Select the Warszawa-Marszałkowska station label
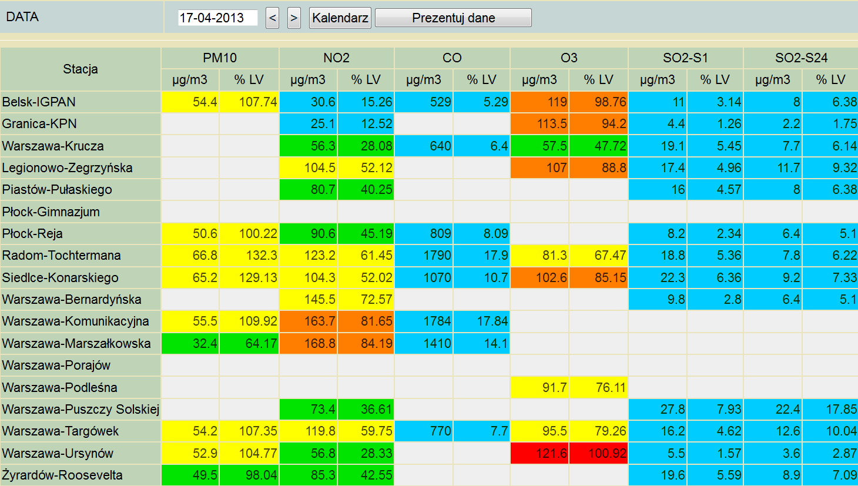 (81, 343)
